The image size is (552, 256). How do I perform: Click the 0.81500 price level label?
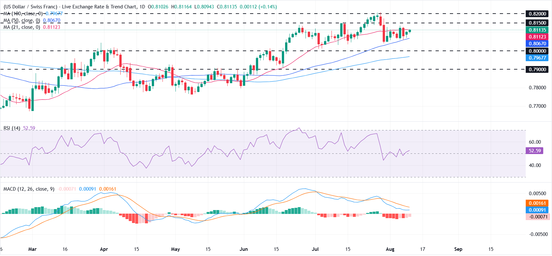coord(537,23)
